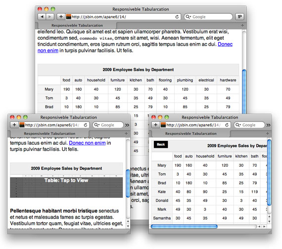Click vertical scrollbar thumb in bottom-left window
282x249 pixels.
[x=128, y=184]
